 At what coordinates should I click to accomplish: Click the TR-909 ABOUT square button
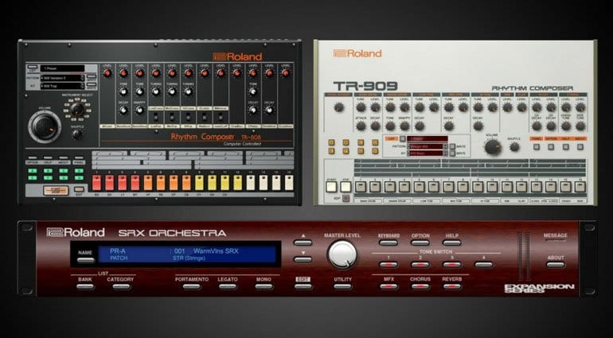(580, 147)
